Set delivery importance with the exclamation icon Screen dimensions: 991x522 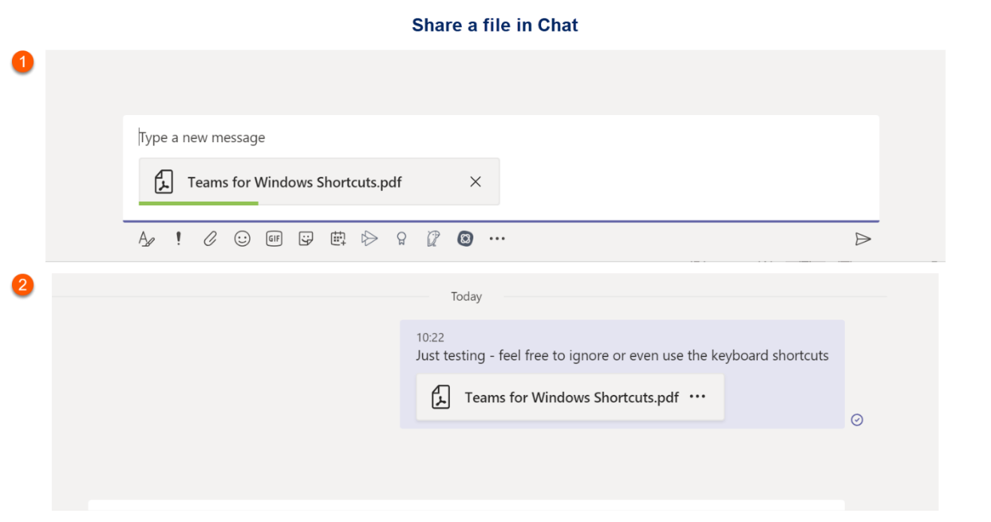[x=178, y=238]
